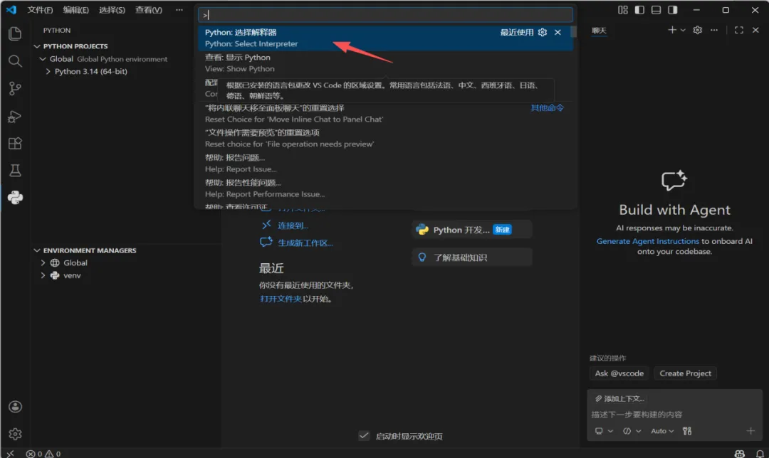Click the remote window icon in status bar

(x=10, y=454)
